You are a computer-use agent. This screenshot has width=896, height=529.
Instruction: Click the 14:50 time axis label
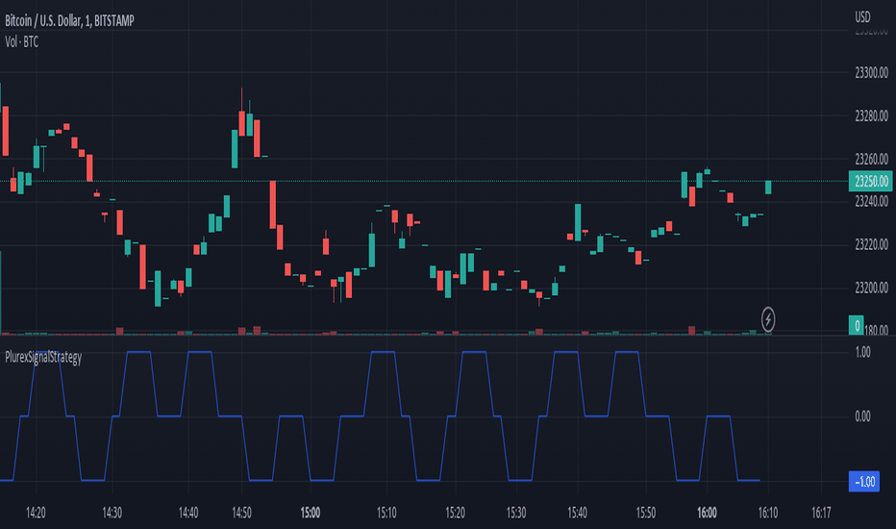(241, 513)
